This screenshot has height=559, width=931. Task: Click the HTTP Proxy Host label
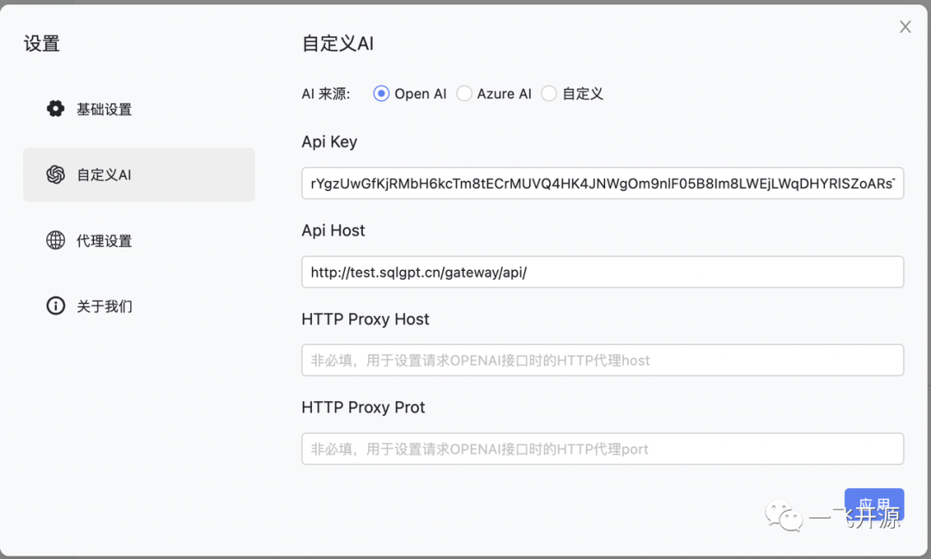[366, 319]
